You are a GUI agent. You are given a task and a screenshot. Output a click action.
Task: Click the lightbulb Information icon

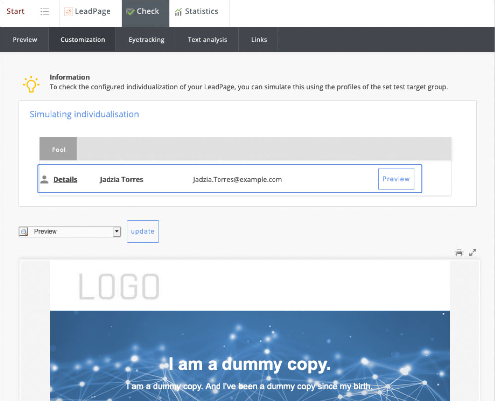(x=31, y=84)
